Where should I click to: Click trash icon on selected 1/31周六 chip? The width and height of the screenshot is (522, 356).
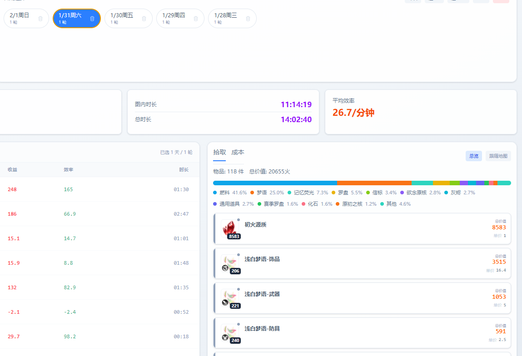pos(92,19)
